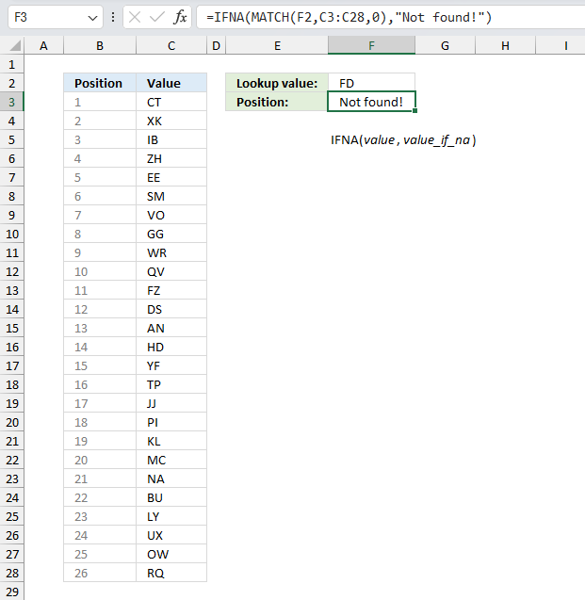Image resolution: width=585 pixels, height=600 pixels.
Task: Click the cell containing RQ
Action: (x=171, y=573)
